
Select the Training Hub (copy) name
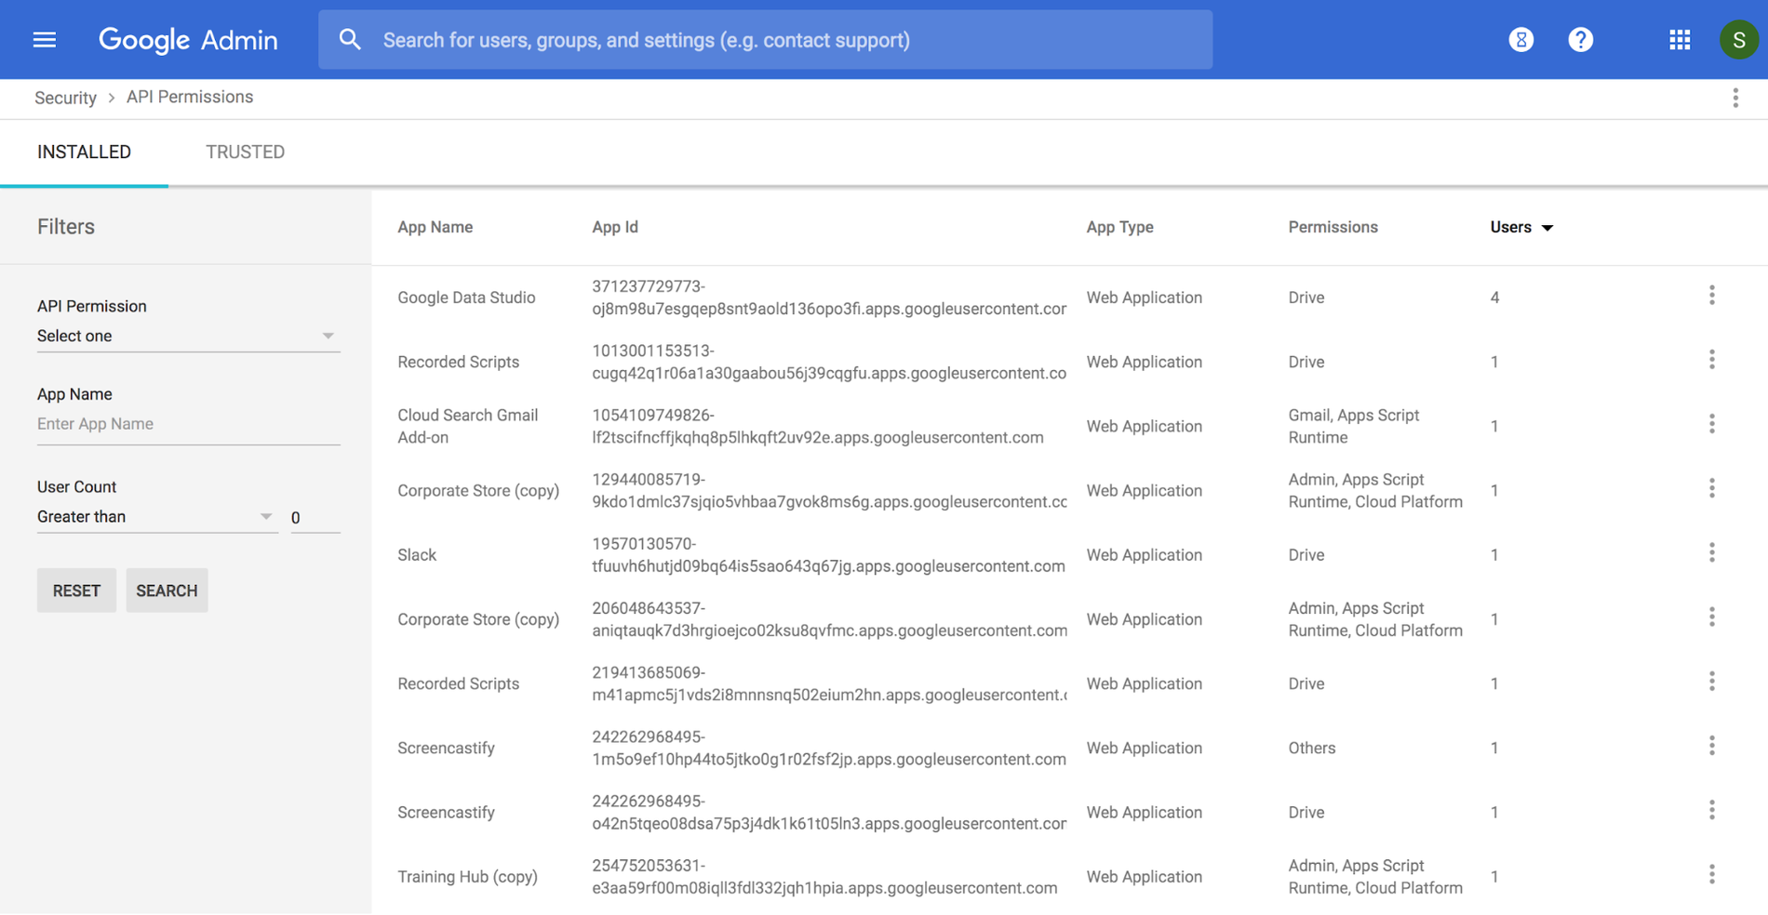467,877
